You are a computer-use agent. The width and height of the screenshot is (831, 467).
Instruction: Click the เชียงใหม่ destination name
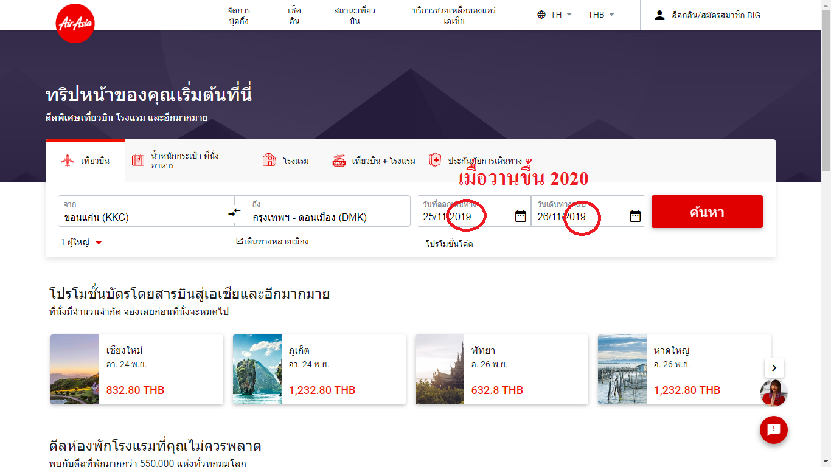click(x=125, y=351)
